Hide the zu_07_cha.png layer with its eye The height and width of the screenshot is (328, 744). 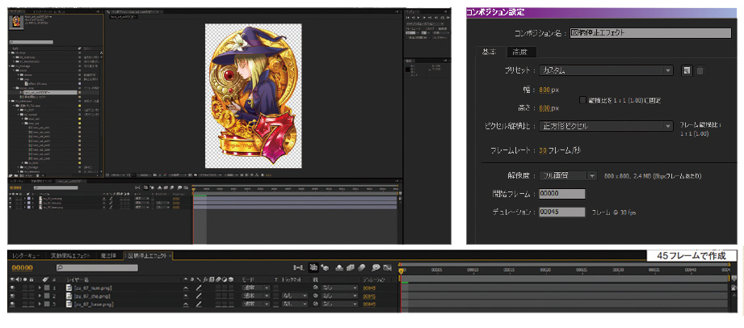[12, 296]
